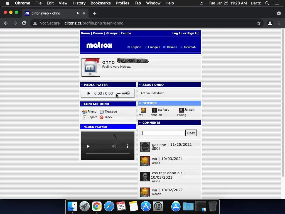The image size is (285, 214).
Task: Bookmark this page with star icon
Action: tap(259, 23)
